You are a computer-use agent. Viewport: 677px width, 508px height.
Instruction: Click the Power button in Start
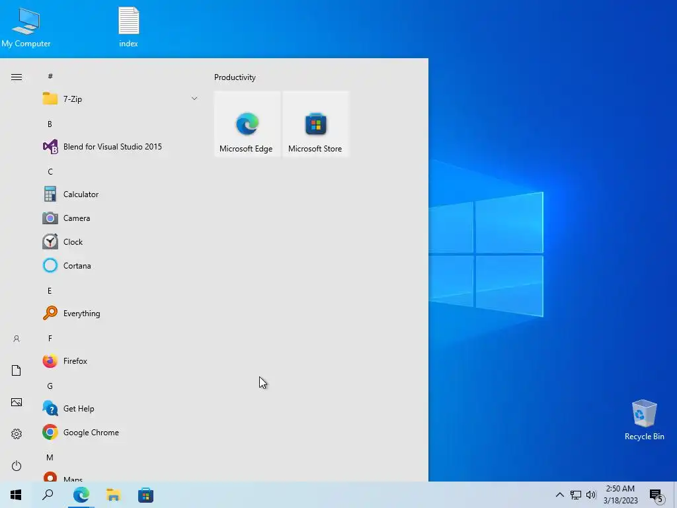[x=17, y=466]
